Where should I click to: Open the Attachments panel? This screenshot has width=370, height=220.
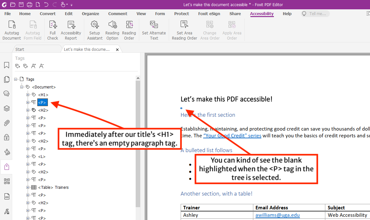click(x=6, y=123)
